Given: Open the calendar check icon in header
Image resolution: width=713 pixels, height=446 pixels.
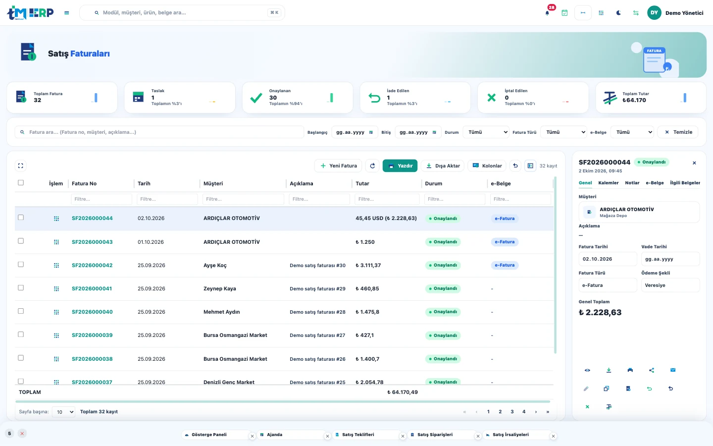Looking at the screenshot, I should click(564, 13).
